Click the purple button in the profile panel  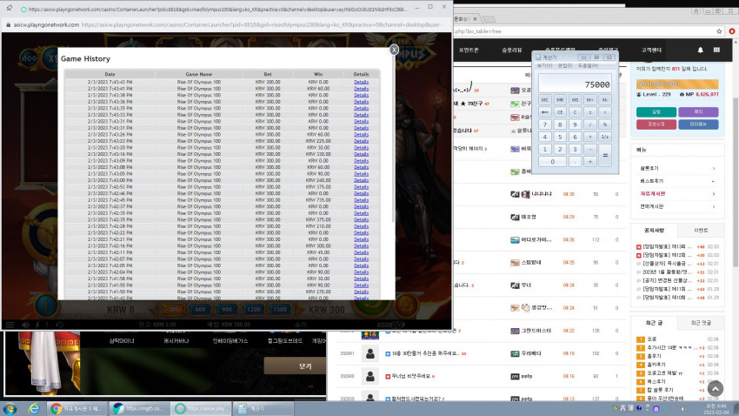click(698, 111)
